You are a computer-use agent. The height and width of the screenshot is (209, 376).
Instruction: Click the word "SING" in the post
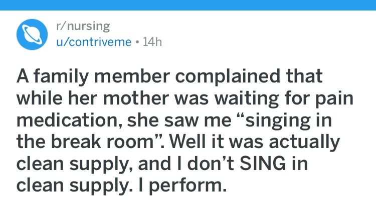263,163
